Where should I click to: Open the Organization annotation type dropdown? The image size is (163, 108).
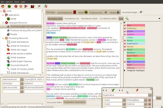[150, 95]
